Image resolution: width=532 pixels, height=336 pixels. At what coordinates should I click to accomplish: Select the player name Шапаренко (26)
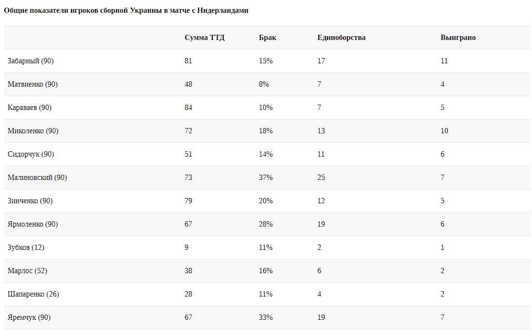pos(33,294)
